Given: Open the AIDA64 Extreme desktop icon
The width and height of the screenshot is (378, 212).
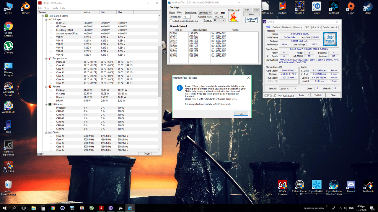Looking at the screenshot, I should coord(282,188).
